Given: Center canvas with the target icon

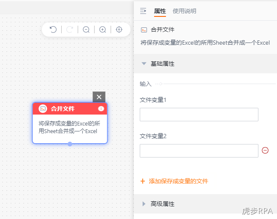Looking at the screenshot, I should [119, 29].
